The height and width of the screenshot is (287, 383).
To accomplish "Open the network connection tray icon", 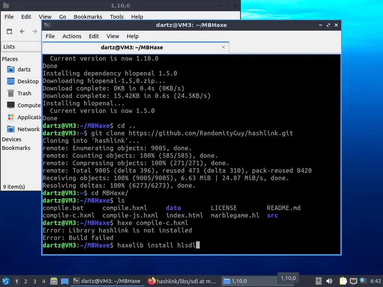I will pos(353,281).
